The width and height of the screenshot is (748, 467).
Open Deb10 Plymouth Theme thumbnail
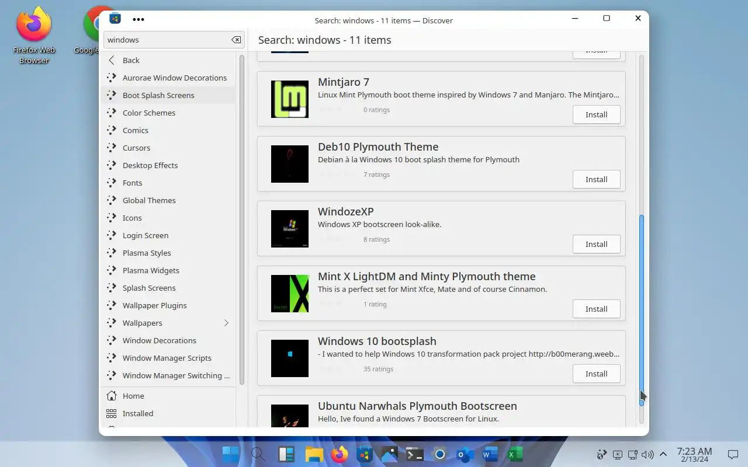tap(290, 164)
